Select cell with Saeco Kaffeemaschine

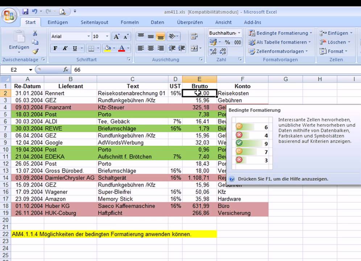click(132, 206)
